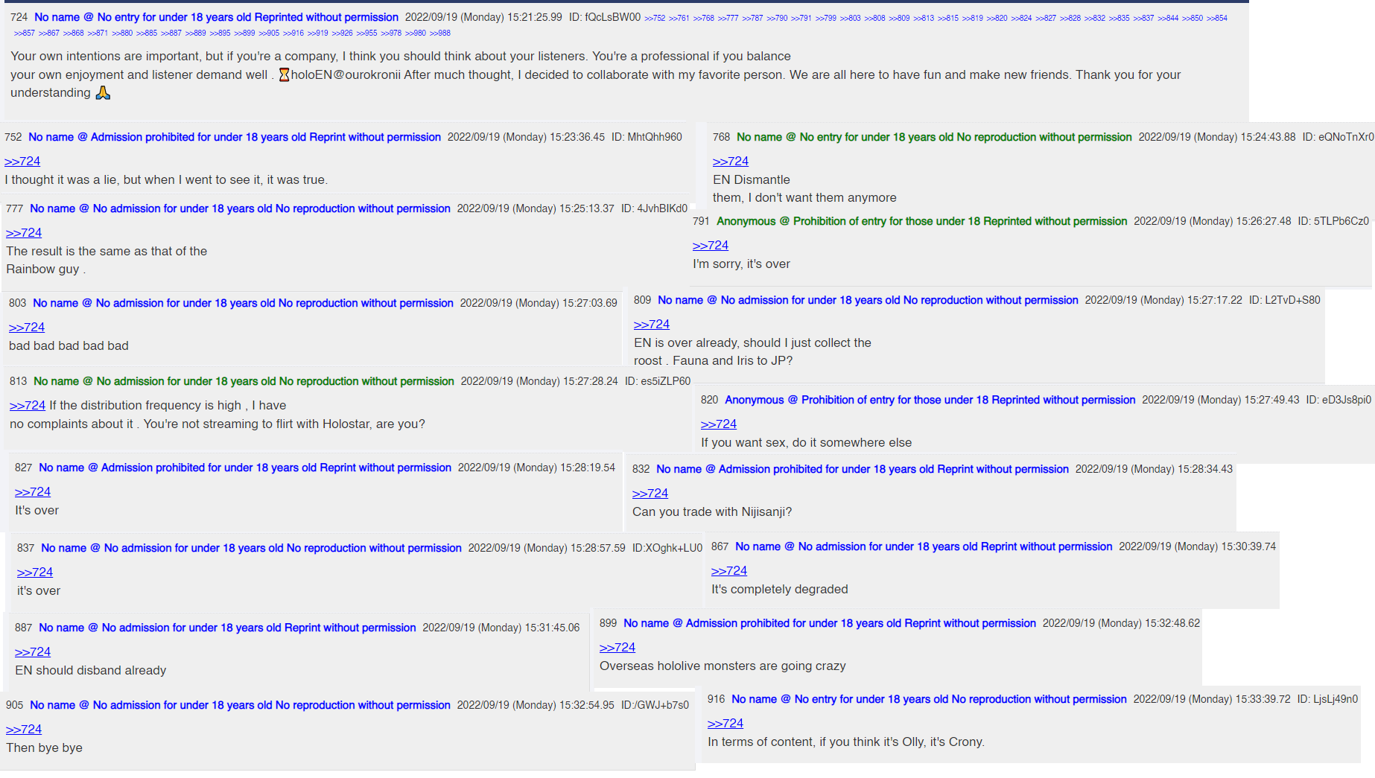Click the ID fQcLsBW00 text
1375x778 pixels.
(605, 17)
